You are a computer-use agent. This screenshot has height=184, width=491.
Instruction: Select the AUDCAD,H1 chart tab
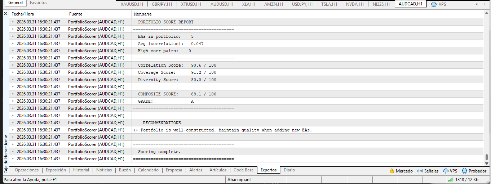point(411,4)
